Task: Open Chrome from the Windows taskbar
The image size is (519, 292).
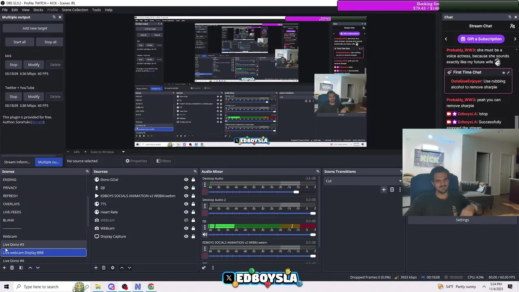Action: point(151,287)
